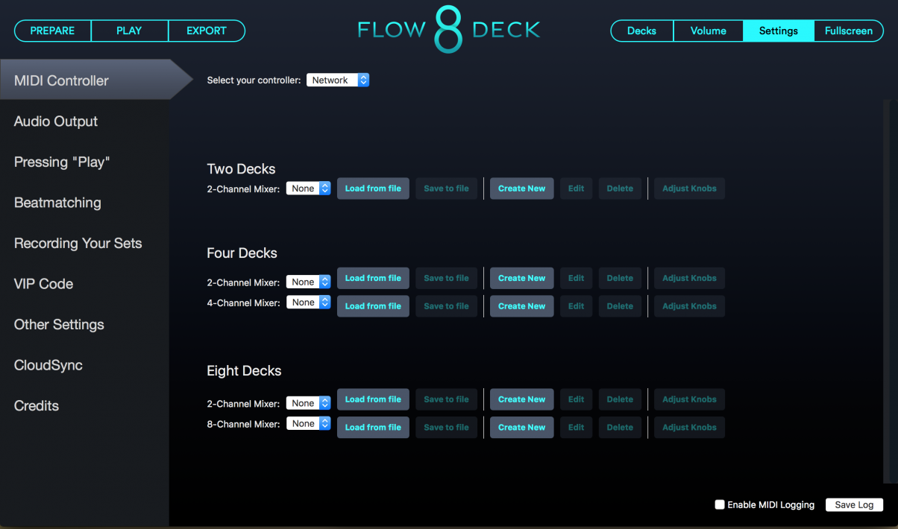The height and width of the screenshot is (529, 898).
Task: Click the "Four Decks" section heading
Action: pos(242,253)
